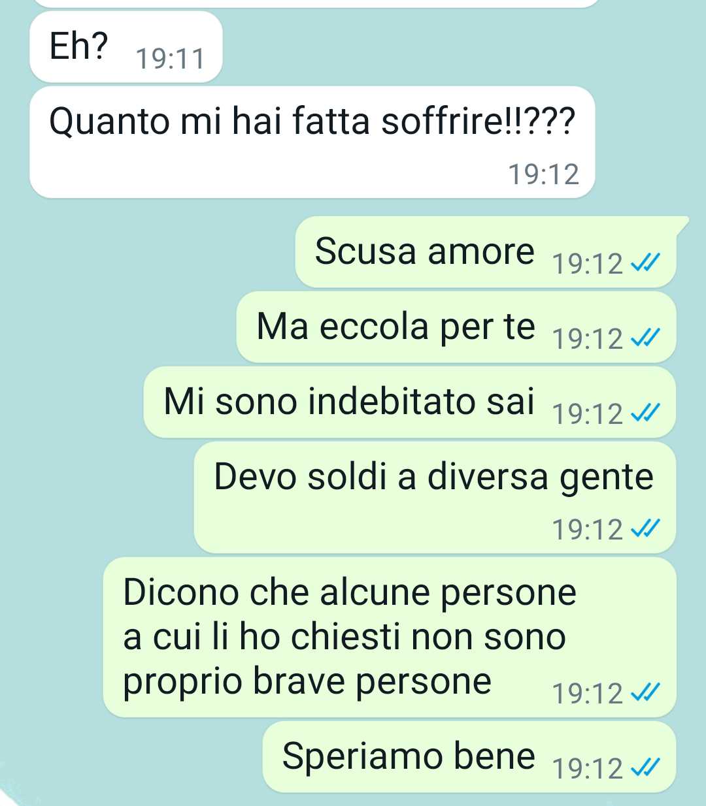Tap the 19:12 timestamp beside 'Speriamo bene'
The height and width of the screenshot is (806, 706).
[588, 769]
